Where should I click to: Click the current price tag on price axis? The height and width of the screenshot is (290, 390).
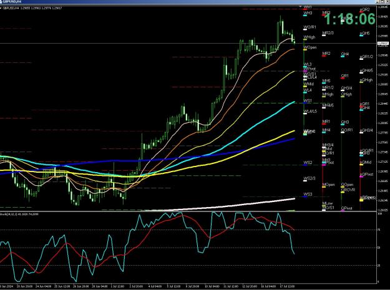coord(383,44)
